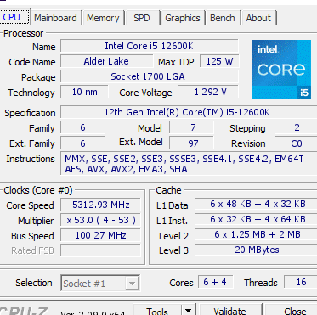Click the Alder Lake code name field
The width and height of the screenshot is (317, 315).
(106, 61)
